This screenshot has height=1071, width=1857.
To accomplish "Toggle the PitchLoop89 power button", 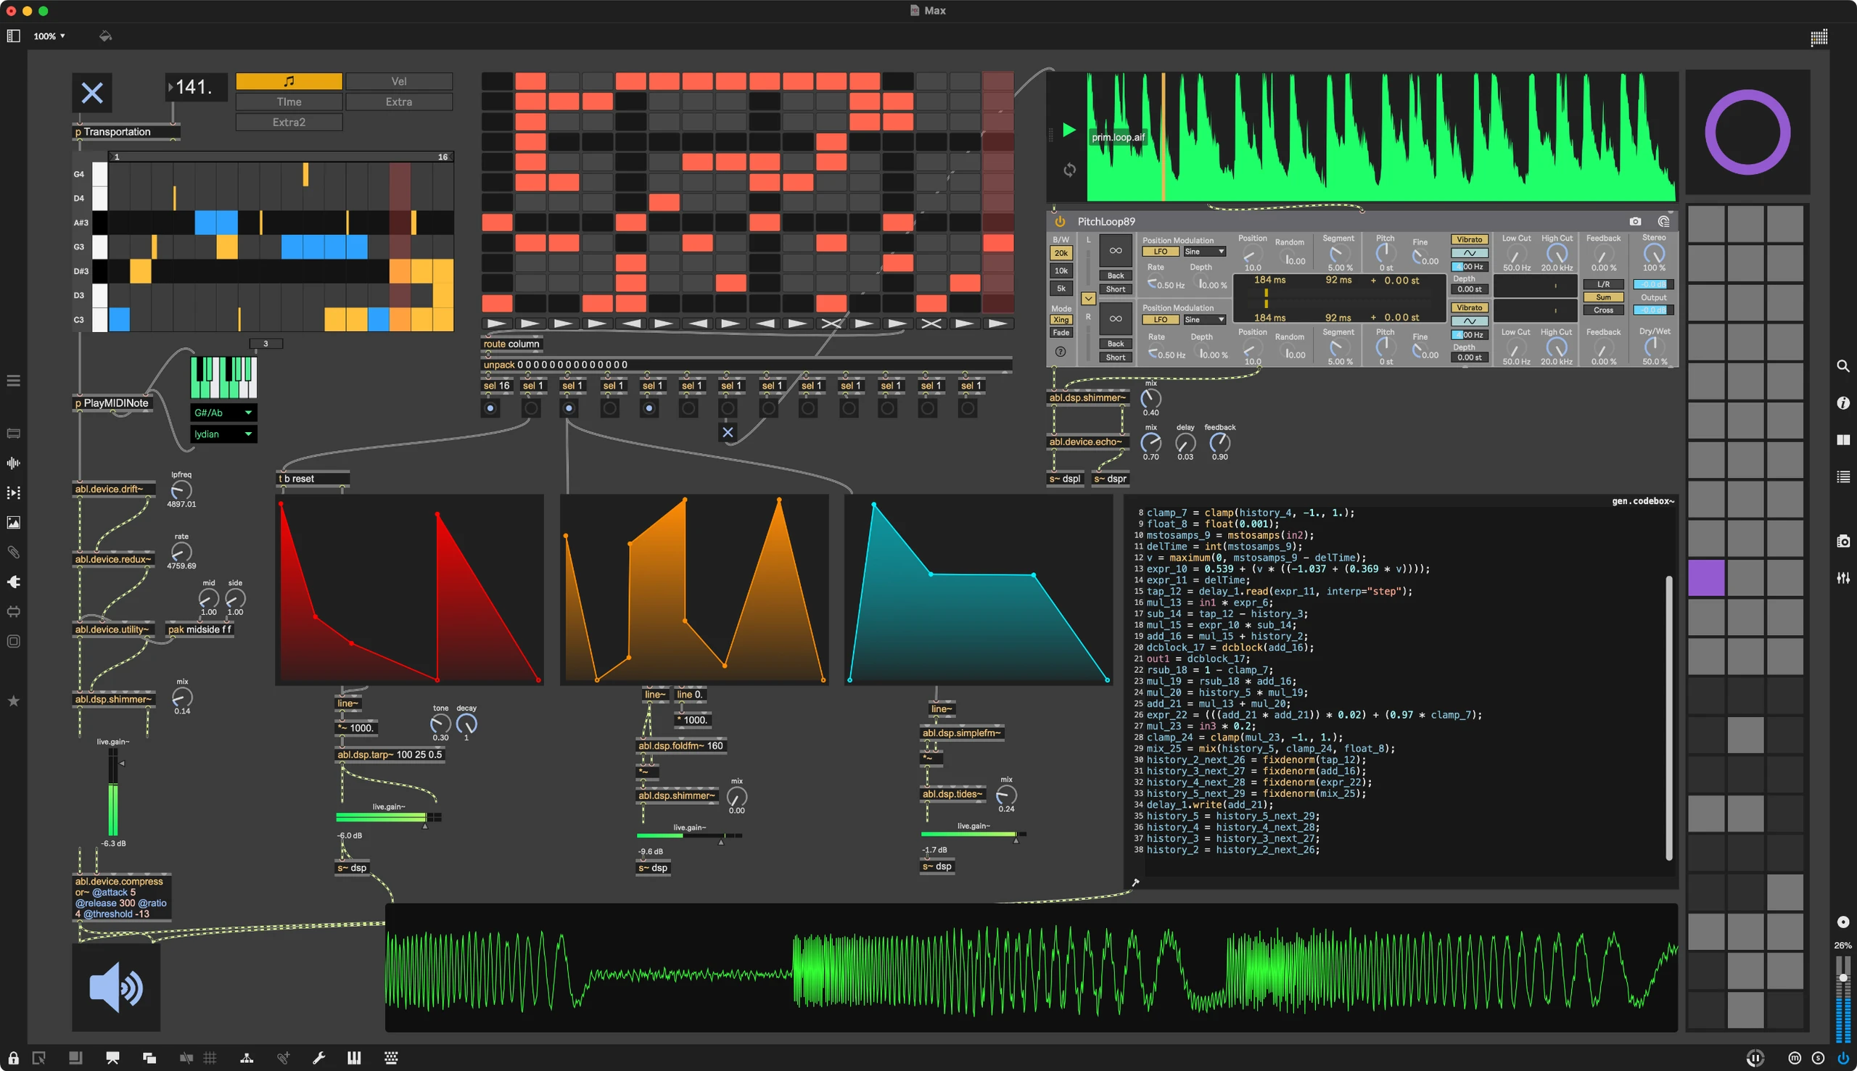I will click(1061, 221).
